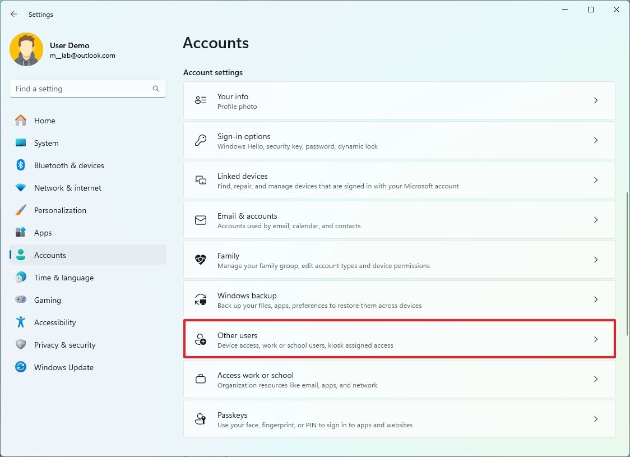This screenshot has width=630, height=457.
Task: Go to the System settings section
Action: (x=46, y=143)
